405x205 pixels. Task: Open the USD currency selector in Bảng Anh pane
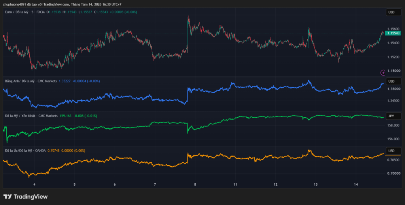click(394, 81)
